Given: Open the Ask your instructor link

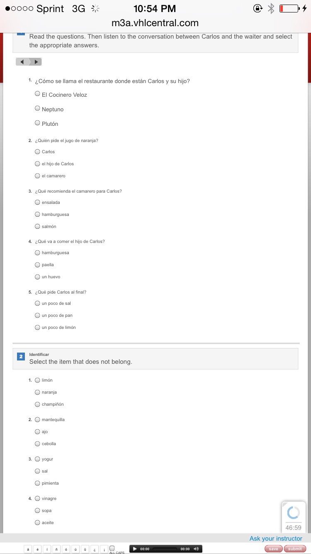Looking at the screenshot, I should (276, 539).
